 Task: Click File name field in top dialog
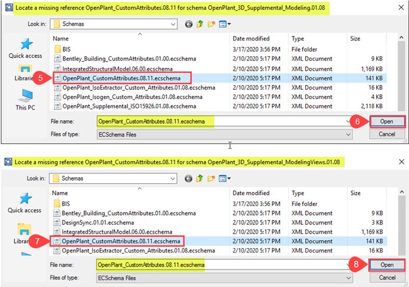coord(224,122)
